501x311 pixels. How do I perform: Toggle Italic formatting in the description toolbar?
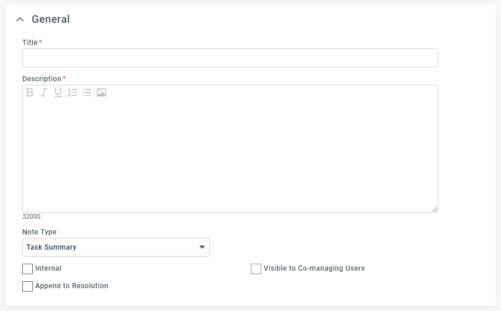pyautogui.click(x=44, y=92)
